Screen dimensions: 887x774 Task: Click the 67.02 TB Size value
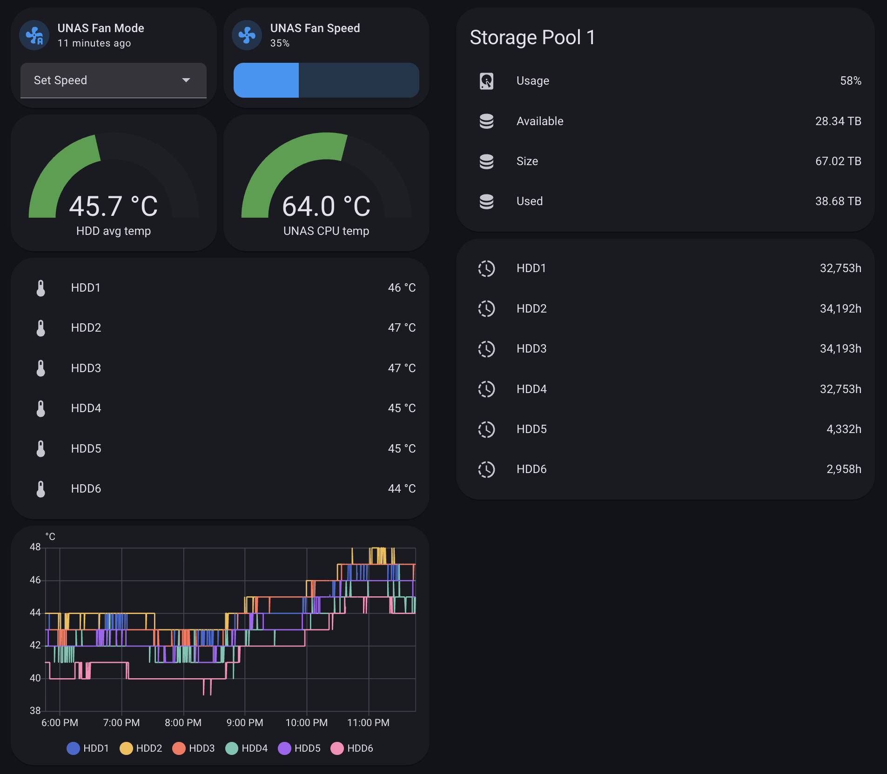(838, 161)
